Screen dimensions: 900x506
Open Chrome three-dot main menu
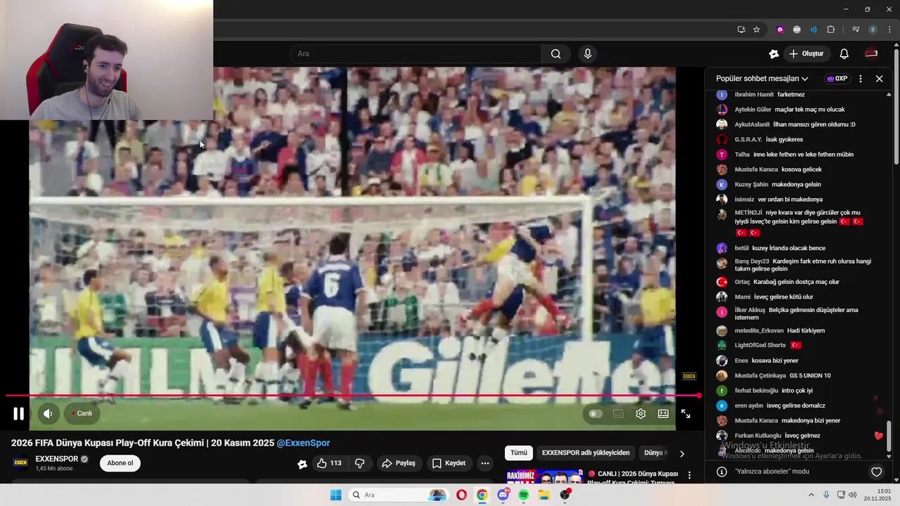pyautogui.click(x=889, y=30)
